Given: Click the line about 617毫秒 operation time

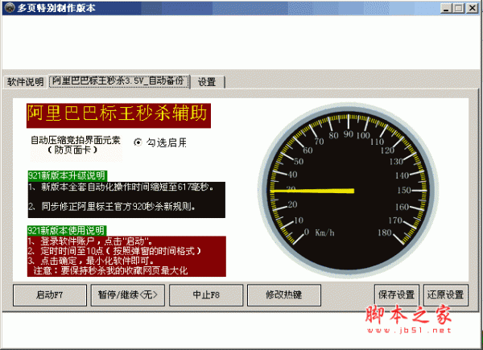Looking at the screenshot, I should point(121,187).
